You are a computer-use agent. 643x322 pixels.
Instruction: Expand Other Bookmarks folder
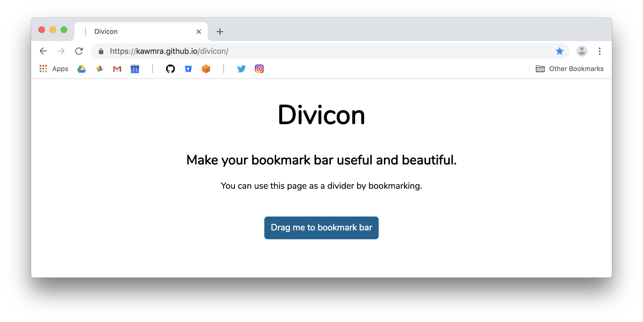tap(570, 69)
